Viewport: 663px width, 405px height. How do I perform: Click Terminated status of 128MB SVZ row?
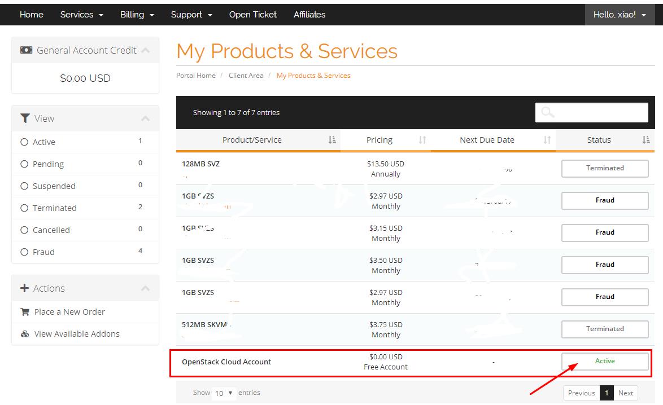pyautogui.click(x=605, y=168)
